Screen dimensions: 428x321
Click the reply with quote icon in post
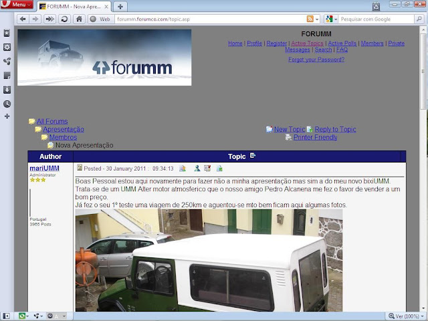(219, 169)
